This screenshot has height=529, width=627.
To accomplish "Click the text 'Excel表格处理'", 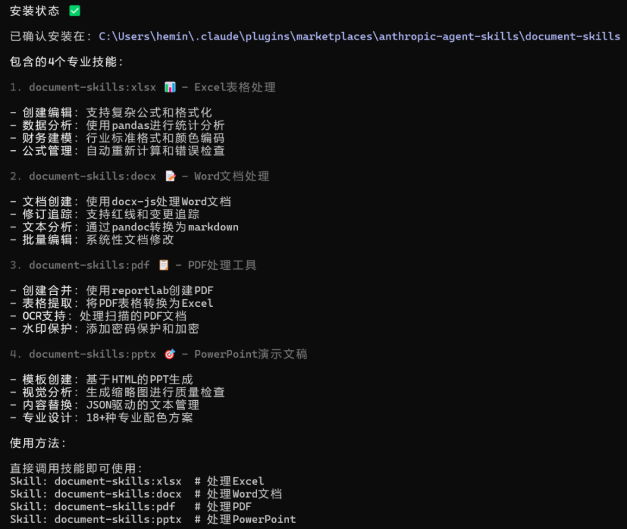I will pos(235,87).
